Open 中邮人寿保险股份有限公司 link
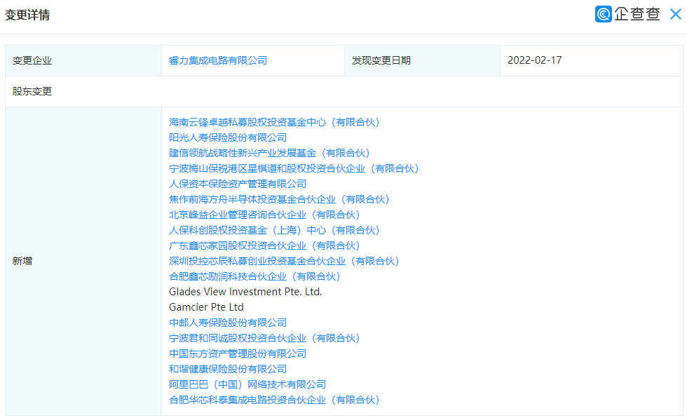Screen dimensions: 687x418 click(x=228, y=323)
